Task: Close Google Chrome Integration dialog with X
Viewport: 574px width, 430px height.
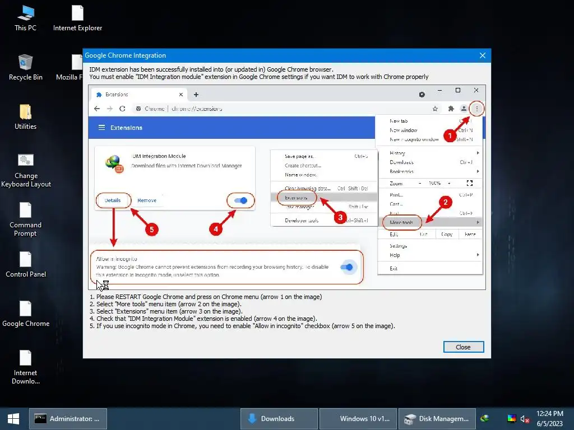Action: pos(483,55)
